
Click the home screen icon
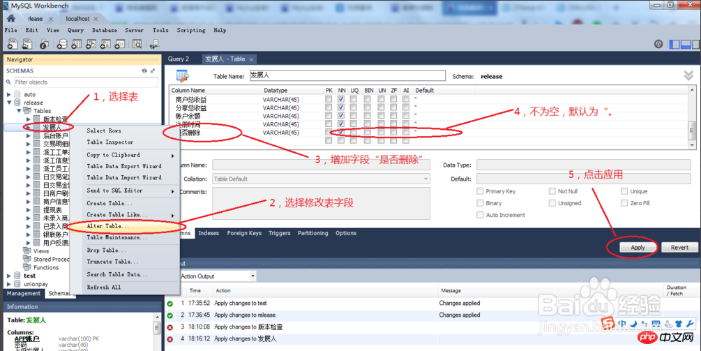(10, 18)
